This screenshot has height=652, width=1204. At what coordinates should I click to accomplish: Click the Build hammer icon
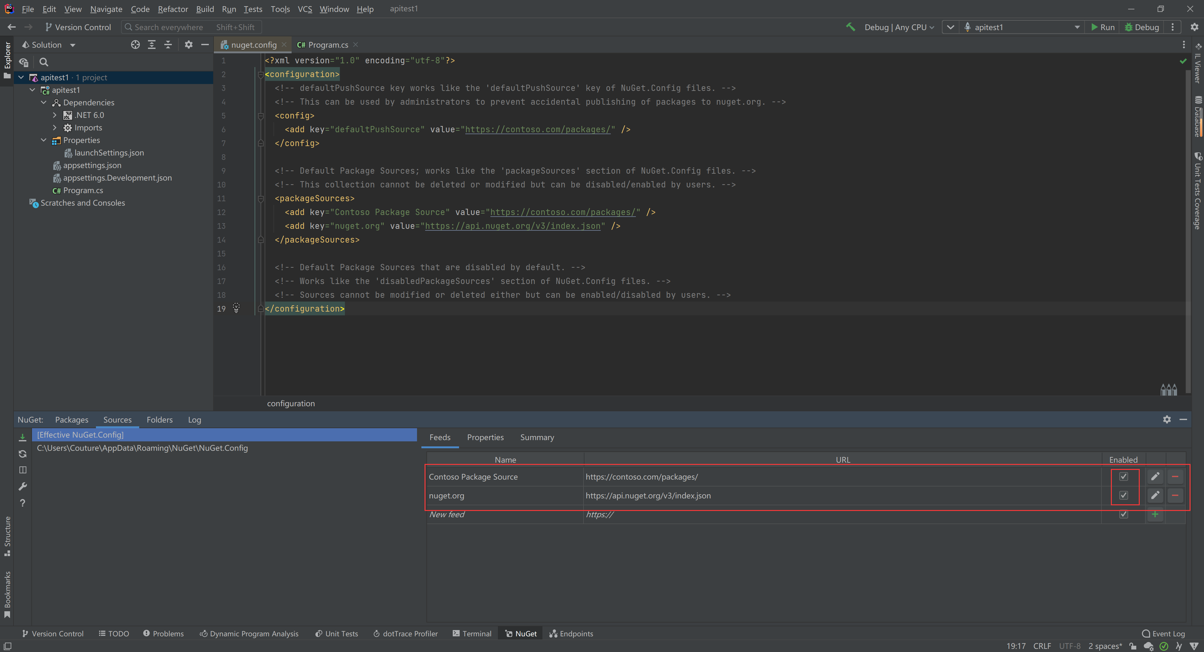850,27
